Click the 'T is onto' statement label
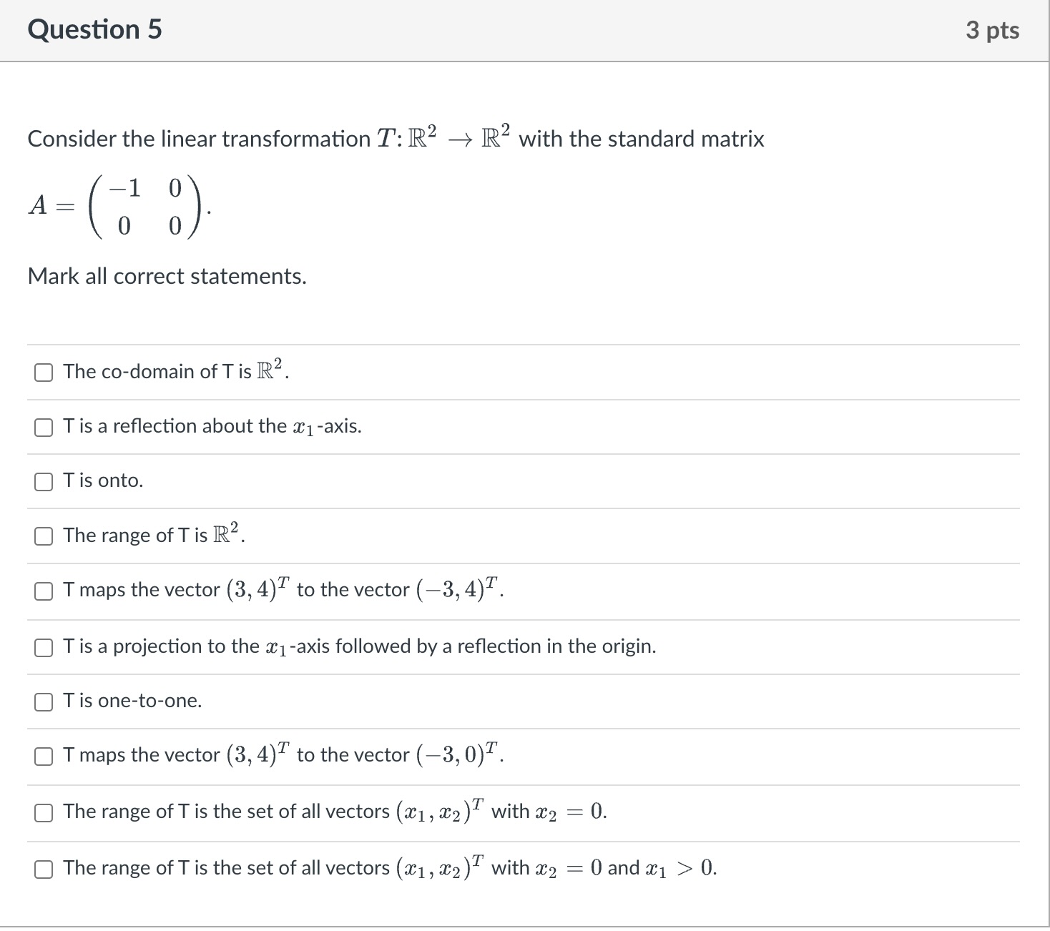 tap(102, 481)
